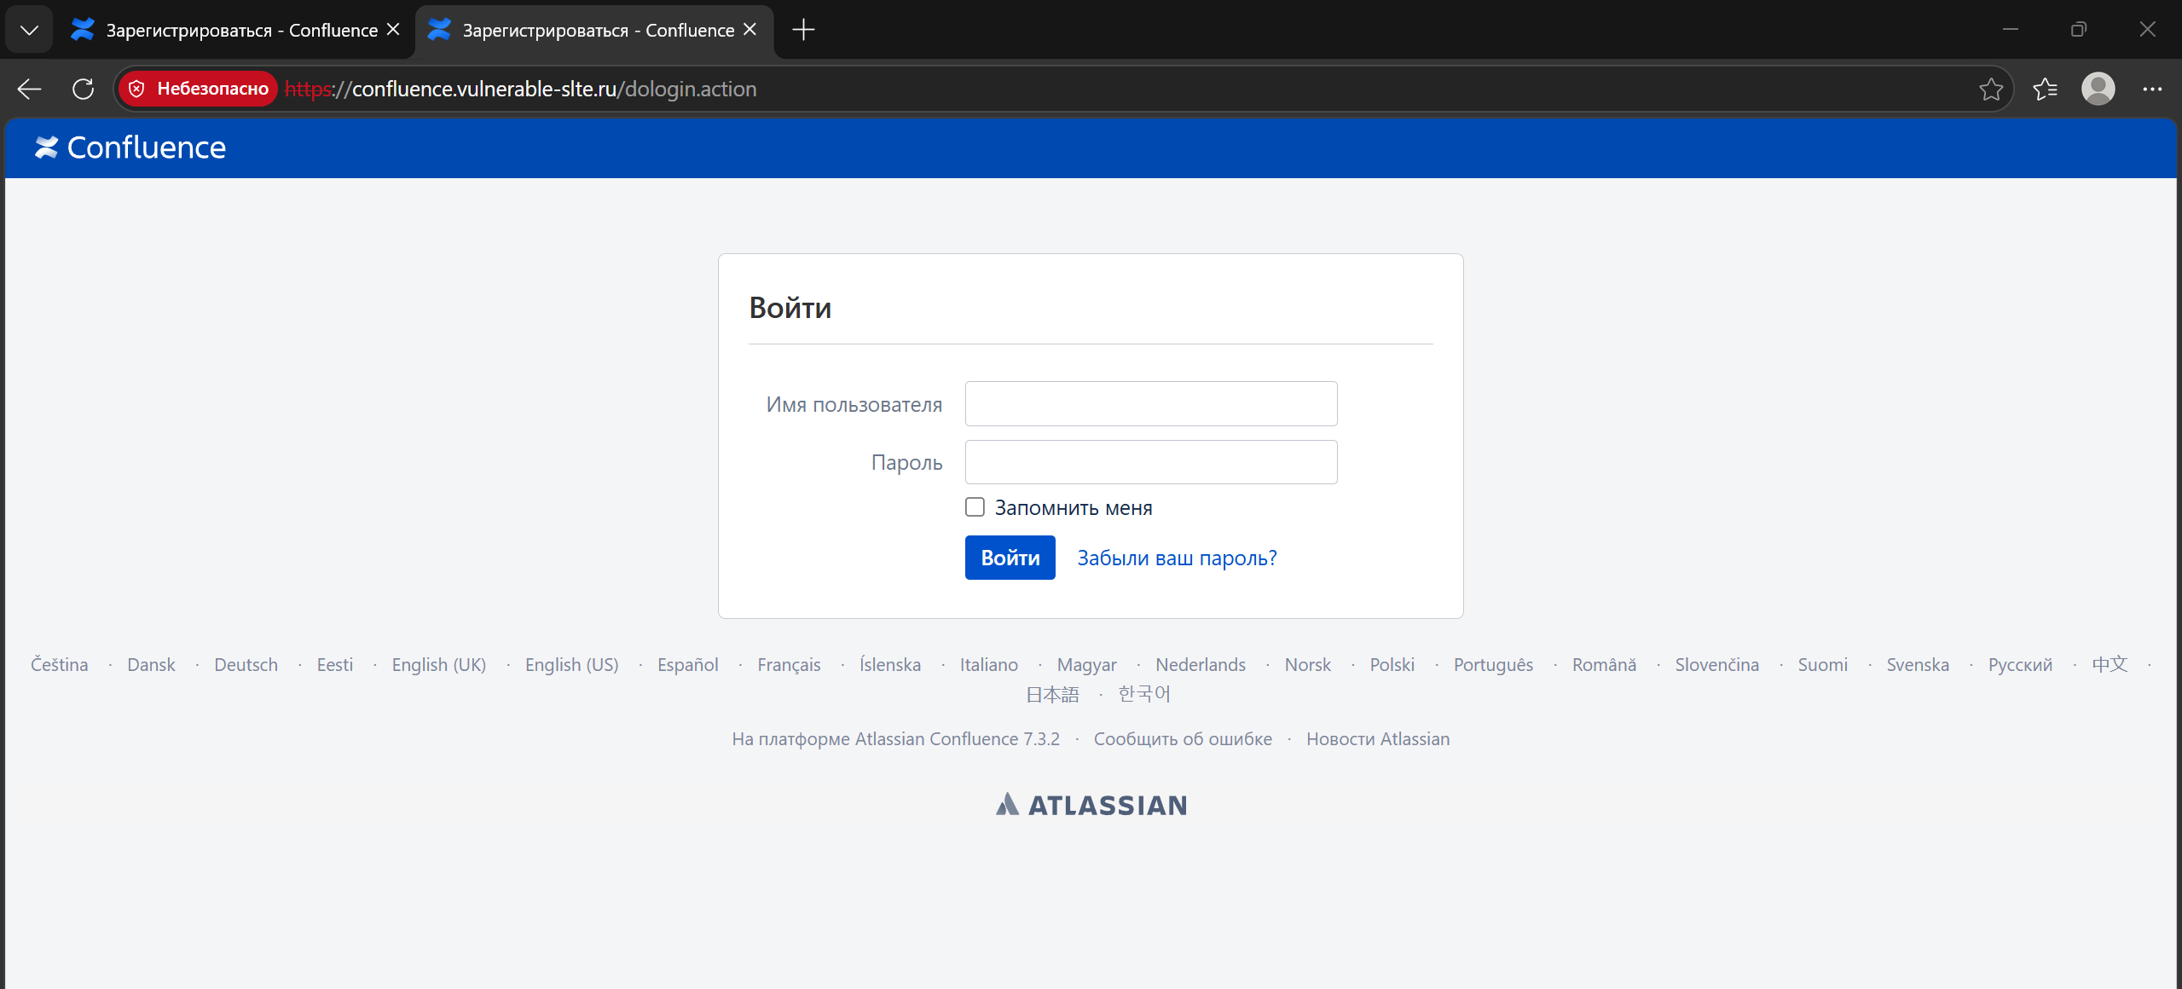Focus the "Пароль" input field
The image size is (2182, 989).
click(1151, 462)
